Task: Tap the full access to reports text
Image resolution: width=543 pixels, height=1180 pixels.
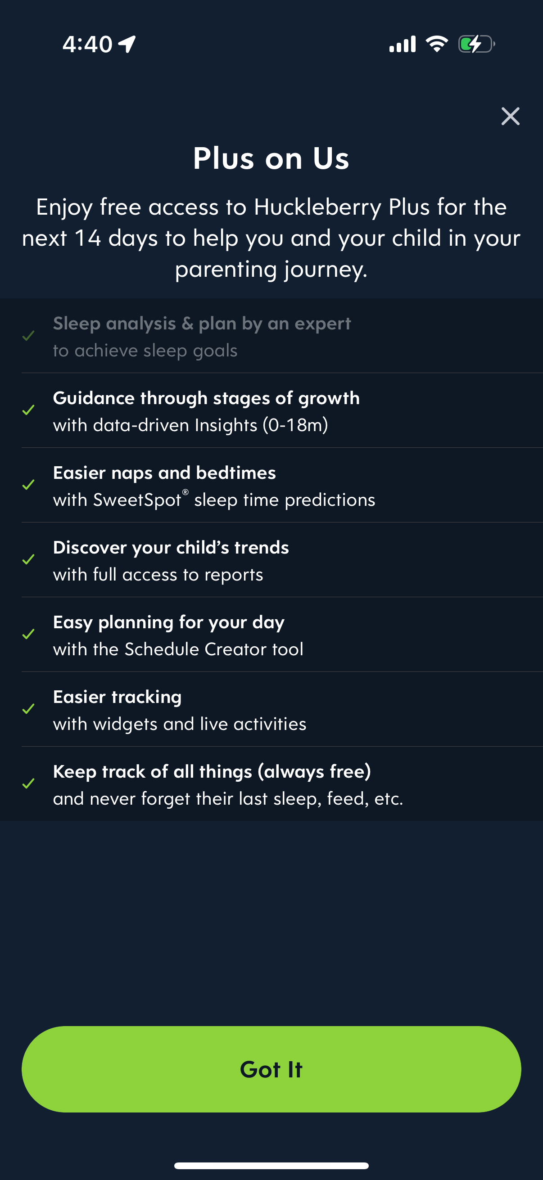Action: 158,574
